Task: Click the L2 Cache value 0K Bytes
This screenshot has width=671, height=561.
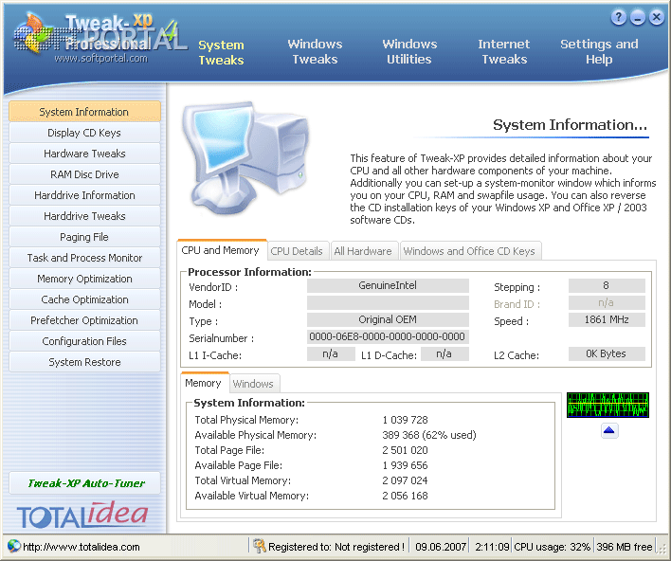Action: (x=607, y=353)
